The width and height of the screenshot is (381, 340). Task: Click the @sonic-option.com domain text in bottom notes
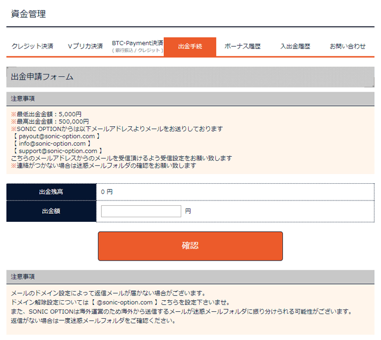click(125, 303)
